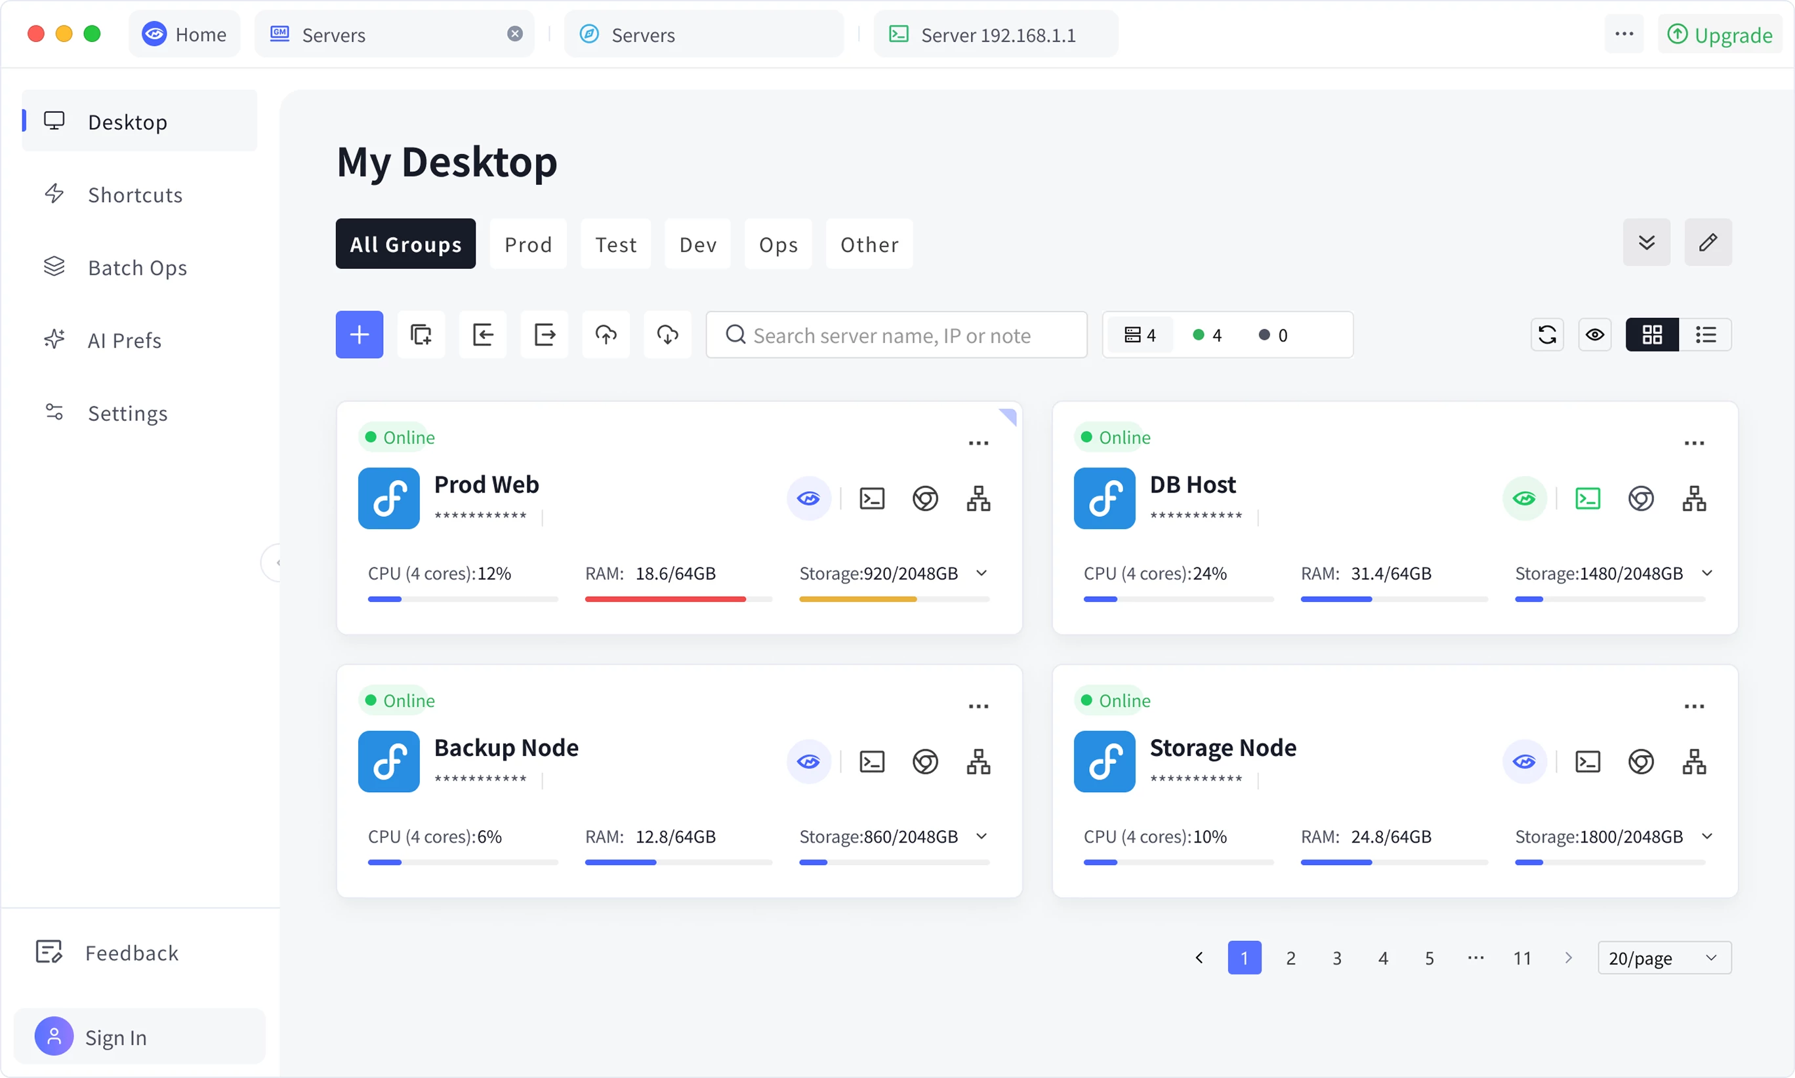Open network topology icon for Storage Node
The image size is (1795, 1078).
(1694, 762)
